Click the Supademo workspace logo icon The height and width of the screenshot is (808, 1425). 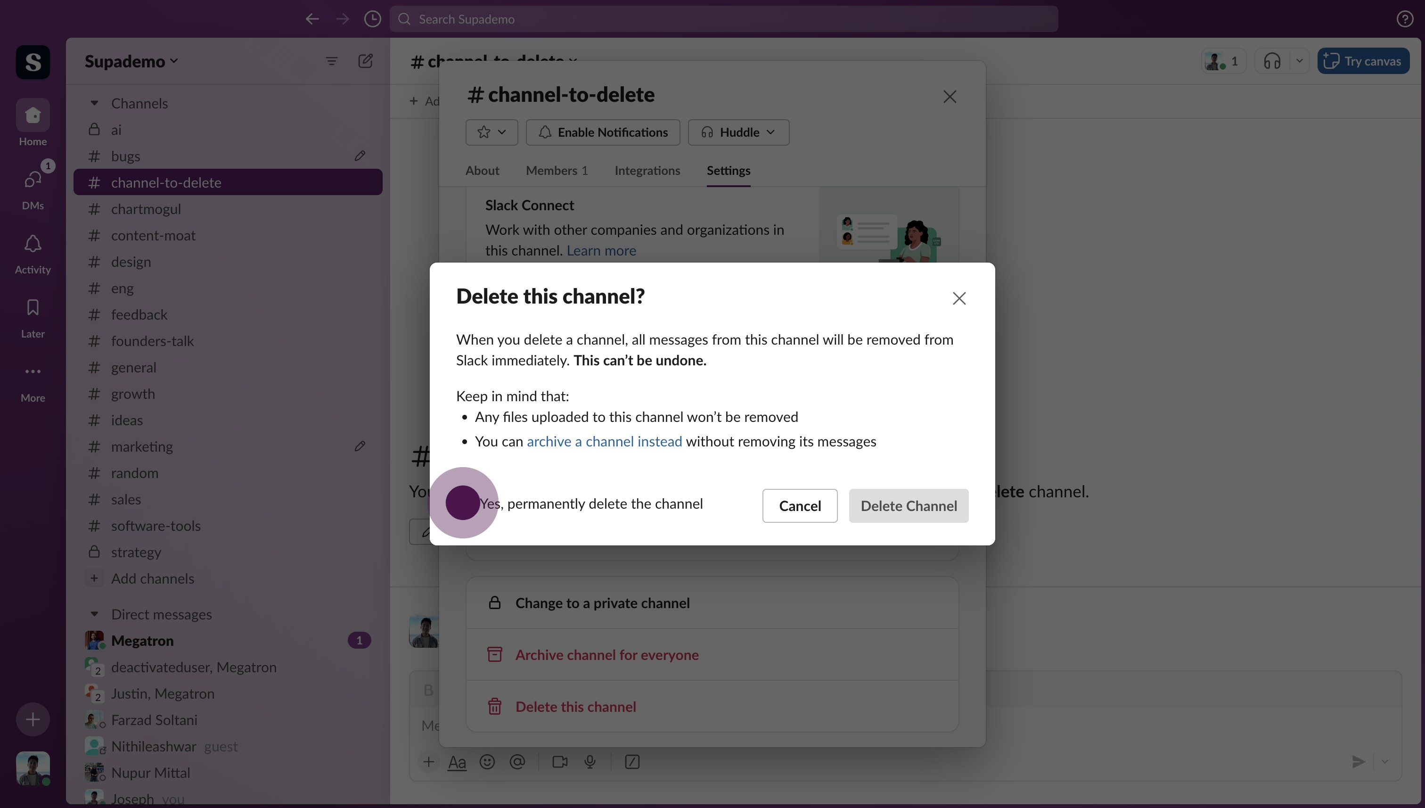(33, 62)
